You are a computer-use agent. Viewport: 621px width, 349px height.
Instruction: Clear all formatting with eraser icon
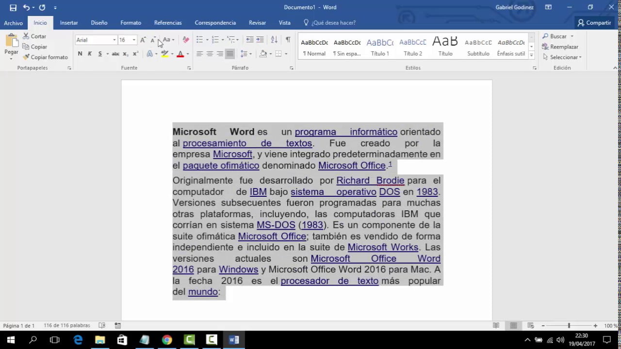coord(186,40)
